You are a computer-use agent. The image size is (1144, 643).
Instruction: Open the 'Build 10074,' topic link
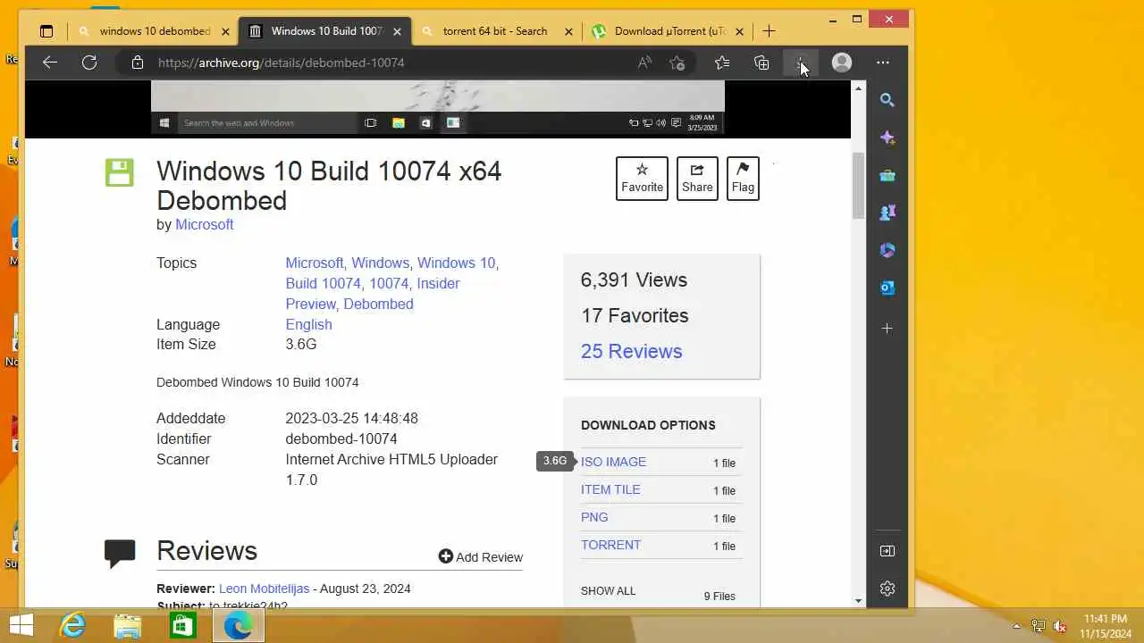click(325, 283)
